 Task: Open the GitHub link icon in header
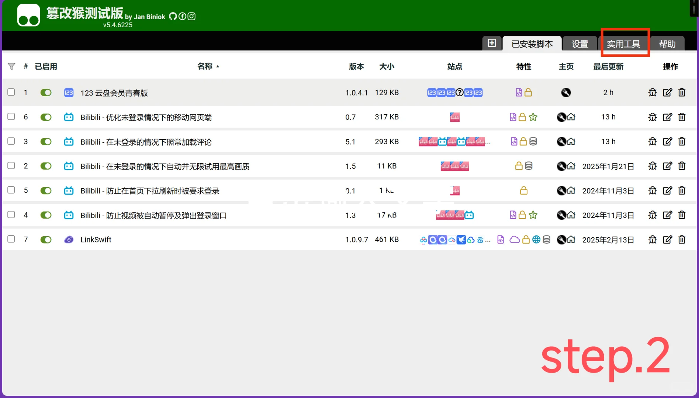tap(173, 16)
